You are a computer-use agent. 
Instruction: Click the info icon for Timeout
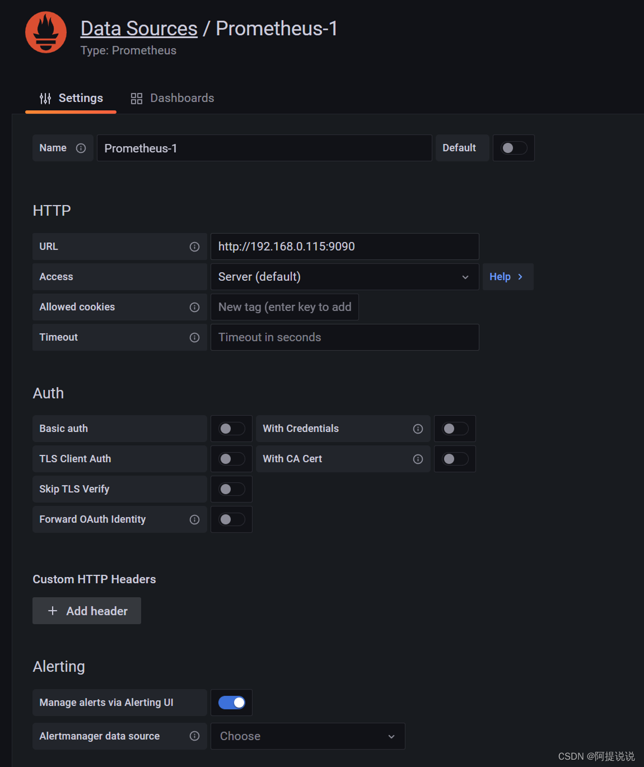coord(194,337)
